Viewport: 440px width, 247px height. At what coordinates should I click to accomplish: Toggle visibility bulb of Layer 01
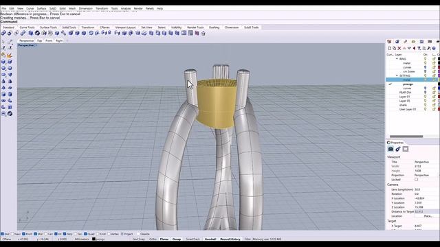pos(425,97)
